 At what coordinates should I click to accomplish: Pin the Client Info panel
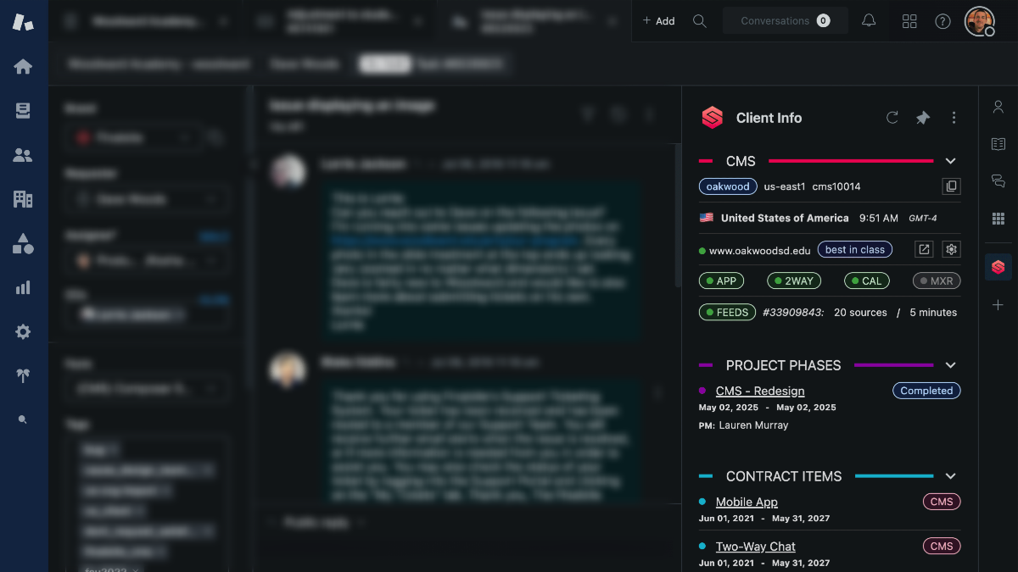pyautogui.click(x=922, y=118)
